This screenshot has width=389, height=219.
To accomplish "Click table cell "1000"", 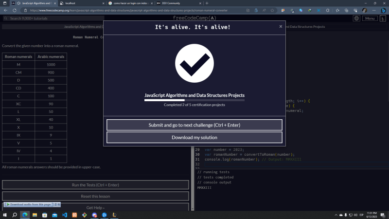I will [51, 65].
